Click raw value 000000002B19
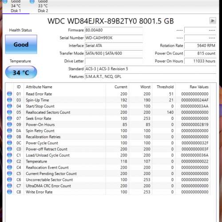Viewport: 222px width, 222px height. tap(195, 125)
